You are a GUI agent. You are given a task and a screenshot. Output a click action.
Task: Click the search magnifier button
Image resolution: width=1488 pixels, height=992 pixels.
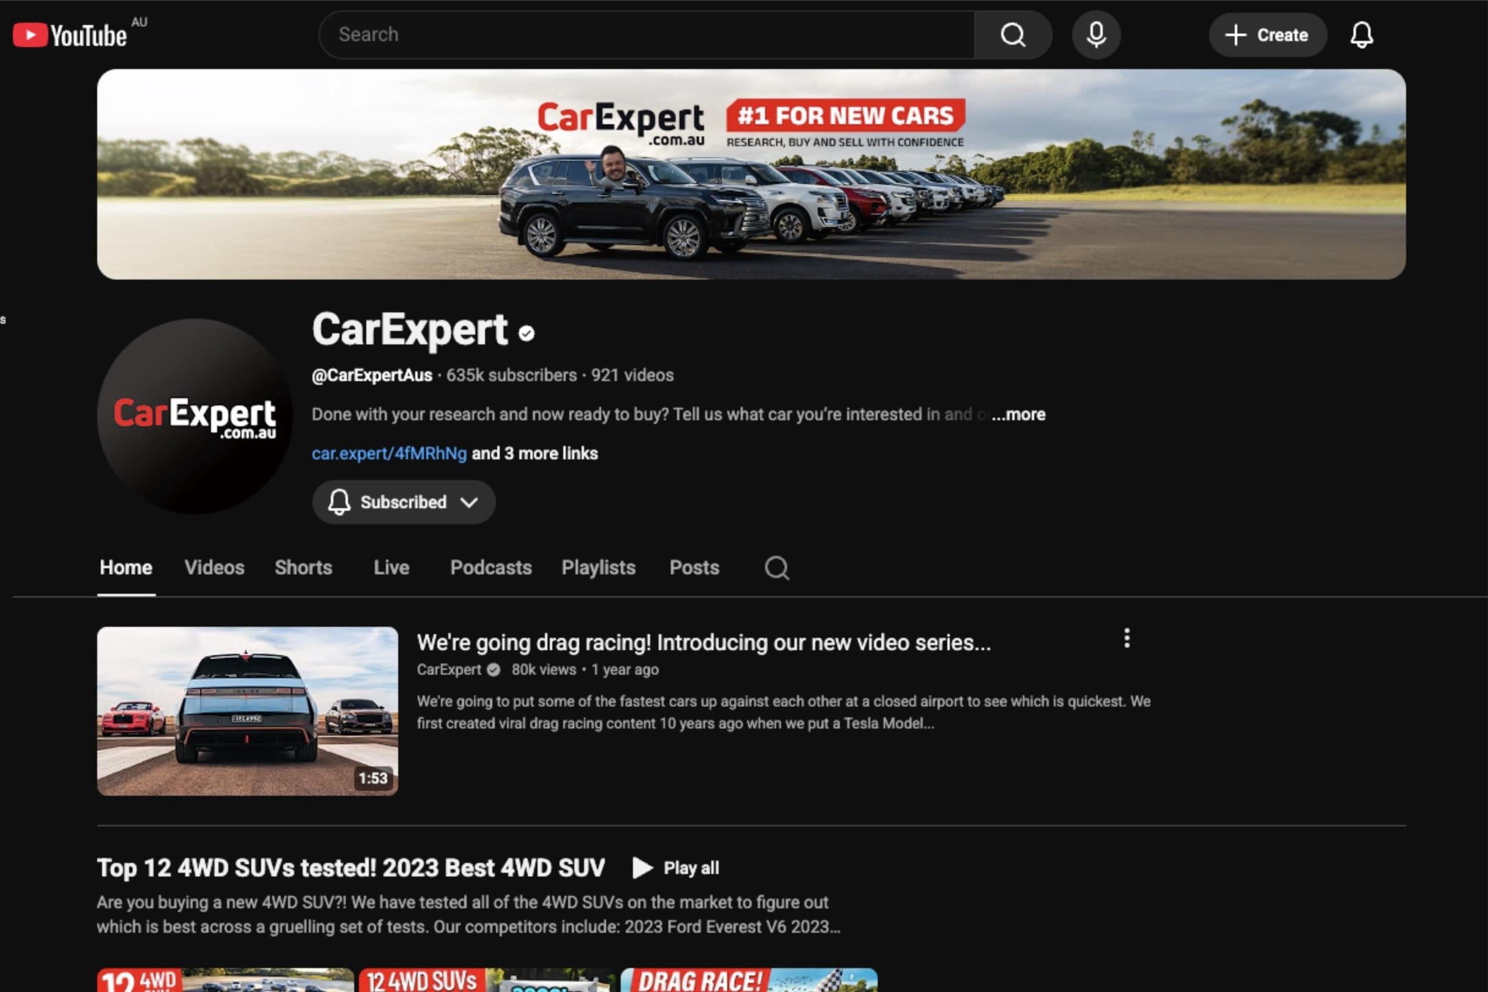(1012, 35)
